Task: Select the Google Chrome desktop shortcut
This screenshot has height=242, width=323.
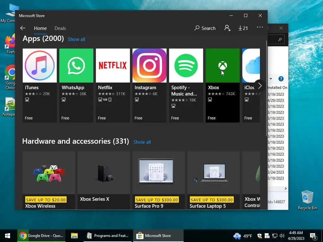Action: coord(10,77)
